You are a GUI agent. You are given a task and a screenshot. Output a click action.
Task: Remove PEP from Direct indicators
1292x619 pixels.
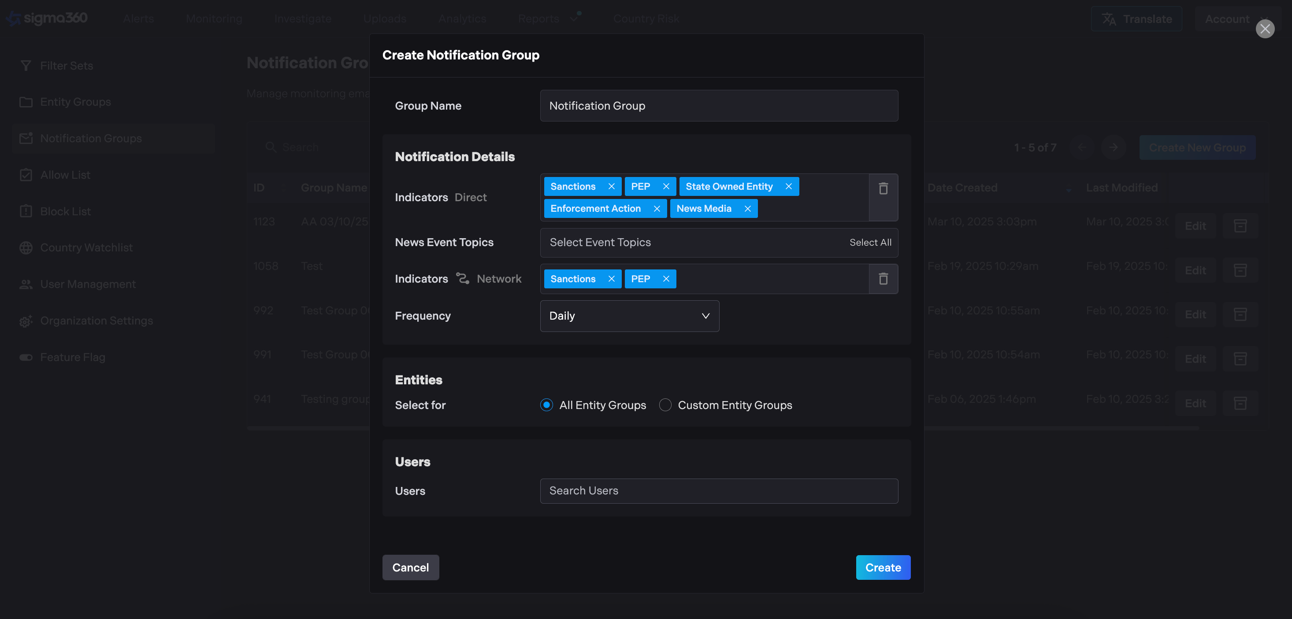[x=665, y=187]
